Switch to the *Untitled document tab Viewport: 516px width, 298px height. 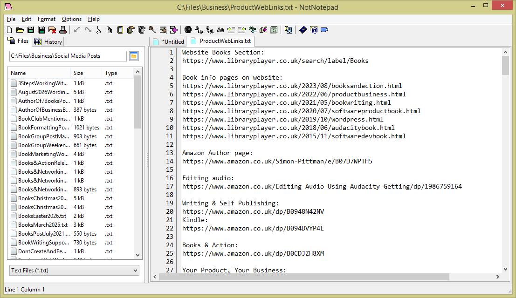point(168,42)
